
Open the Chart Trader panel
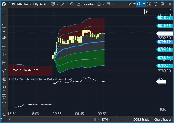(x=163, y=119)
